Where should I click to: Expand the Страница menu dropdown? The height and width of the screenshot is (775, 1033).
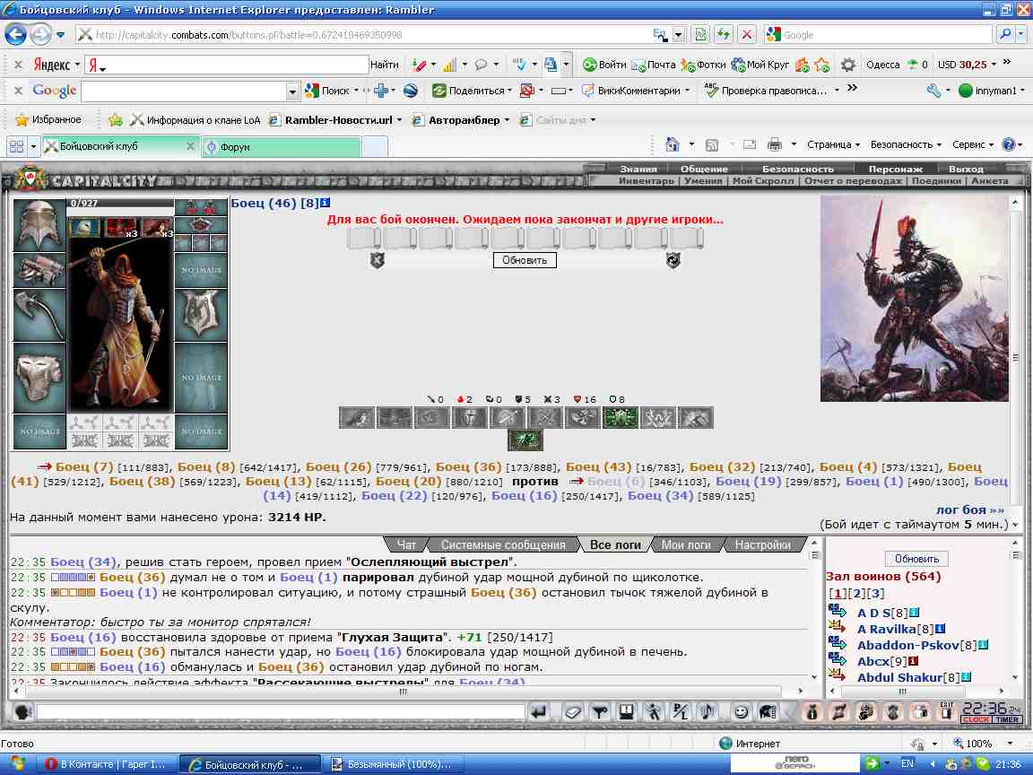tap(833, 144)
